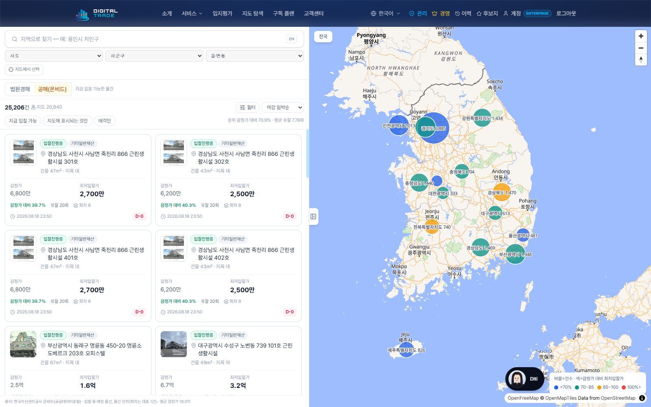The image size is (651, 407).
Task: Select the 충청남도 1,440 map bubble
Action: click(419, 183)
